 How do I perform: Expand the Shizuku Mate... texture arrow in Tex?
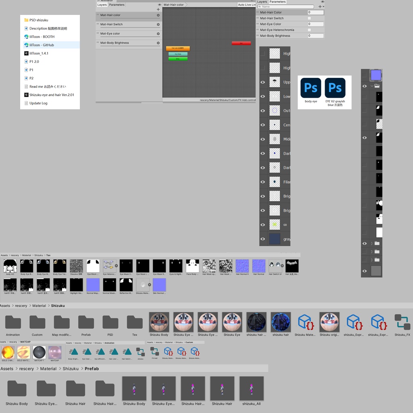pyautogui.click(x=149, y=285)
